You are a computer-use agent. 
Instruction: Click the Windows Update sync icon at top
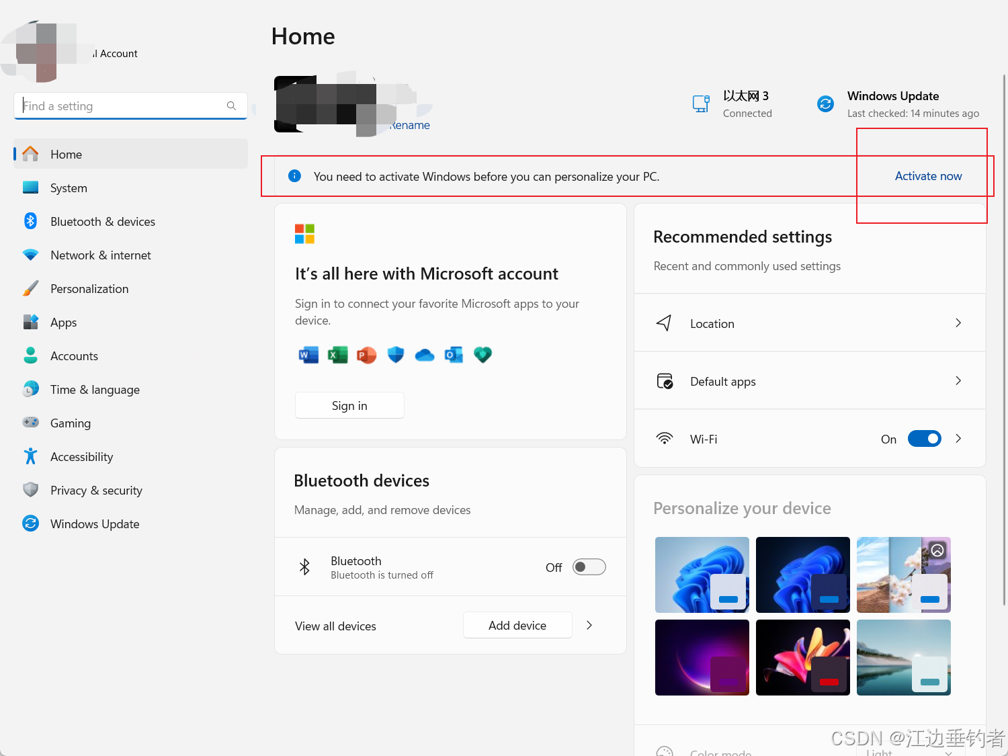click(825, 103)
